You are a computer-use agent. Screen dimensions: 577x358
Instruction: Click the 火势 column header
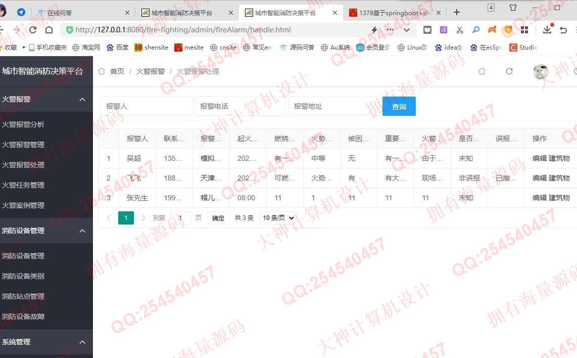(x=321, y=139)
